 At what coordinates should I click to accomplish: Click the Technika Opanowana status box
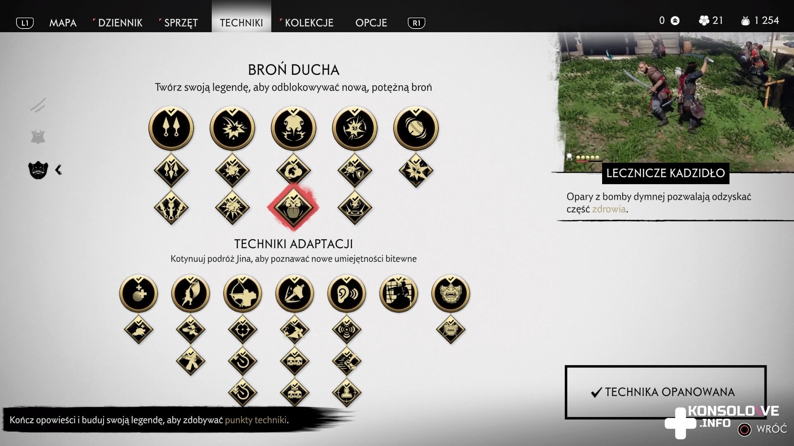tap(665, 392)
